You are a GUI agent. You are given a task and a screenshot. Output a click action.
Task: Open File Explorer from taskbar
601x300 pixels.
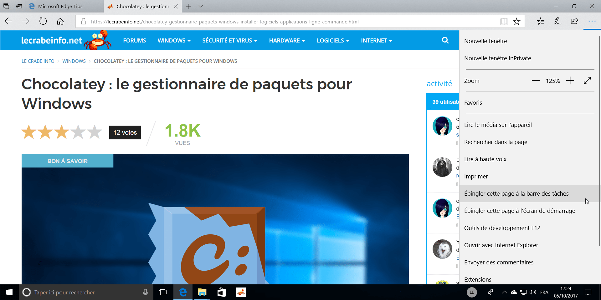click(x=202, y=292)
